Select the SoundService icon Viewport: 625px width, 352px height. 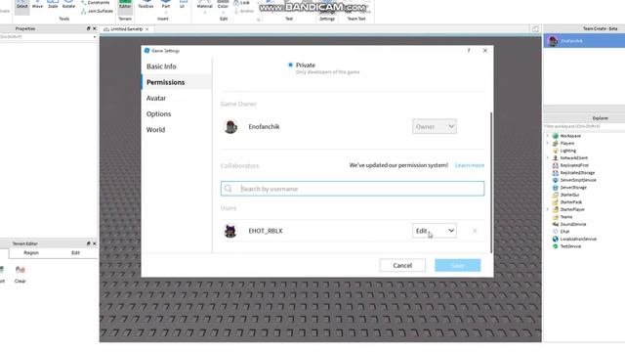pos(556,224)
